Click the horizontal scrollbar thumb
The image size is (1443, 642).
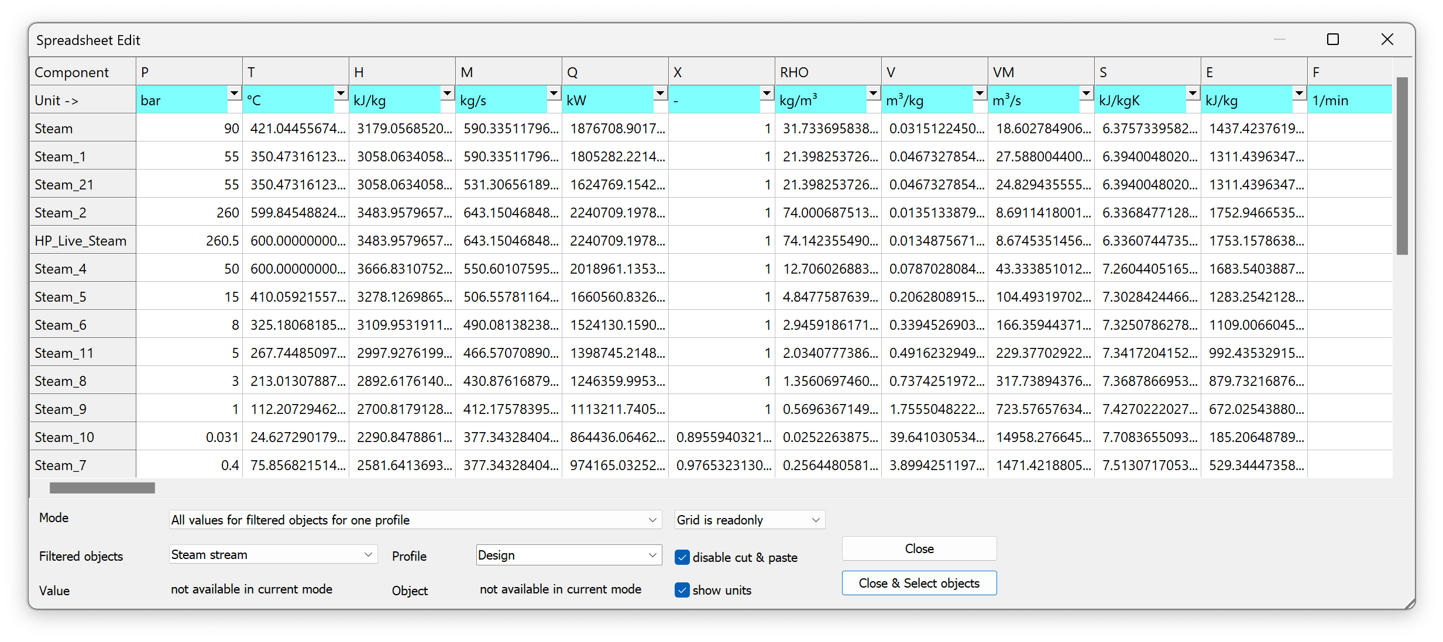point(102,488)
